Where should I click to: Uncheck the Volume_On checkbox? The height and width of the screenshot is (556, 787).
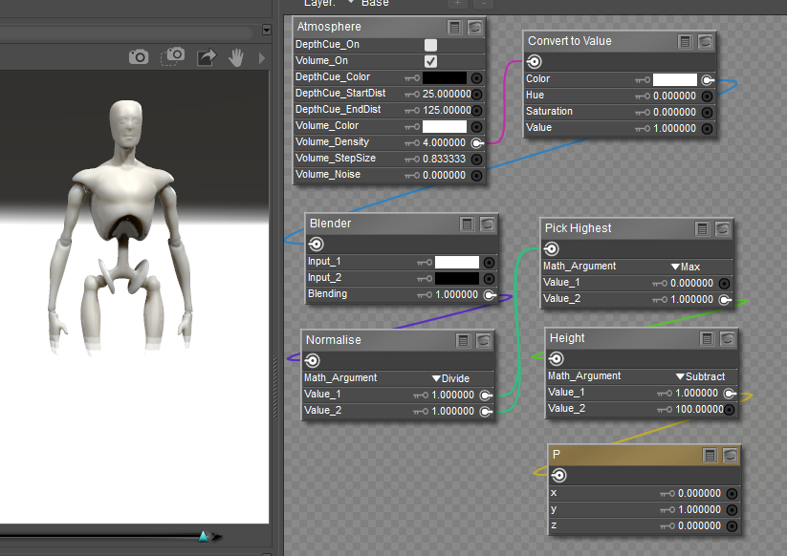(430, 61)
